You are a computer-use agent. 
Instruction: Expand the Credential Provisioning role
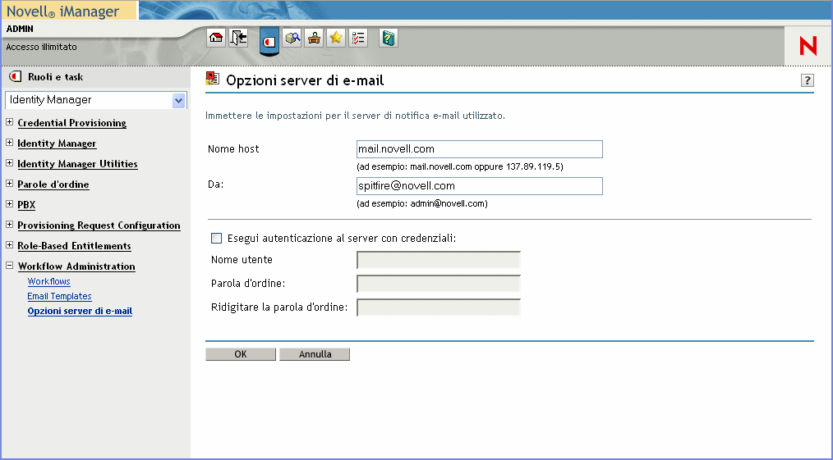click(x=10, y=123)
